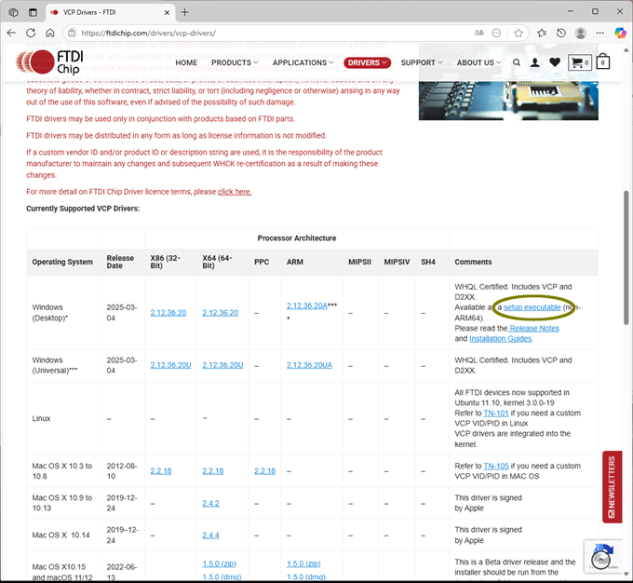Download Mac OS X 2.2.18 X86 driver
This screenshot has height=583, width=633.
161,471
